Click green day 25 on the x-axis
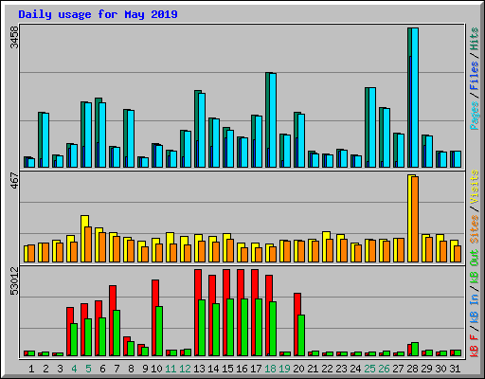This screenshot has height=379, width=485. click(369, 369)
